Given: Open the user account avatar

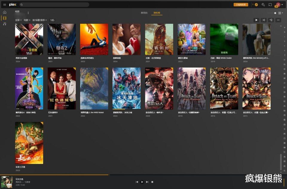Looking at the screenshot, I should tap(278, 5).
